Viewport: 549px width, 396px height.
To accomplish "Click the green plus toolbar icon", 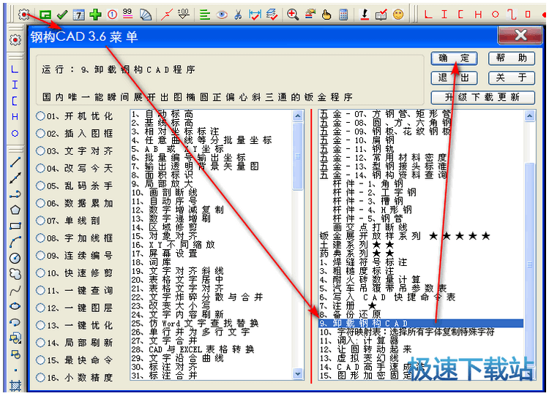I will (95, 14).
